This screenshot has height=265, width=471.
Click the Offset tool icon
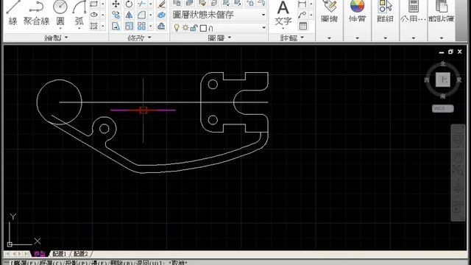pyautogui.click(x=162, y=26)
